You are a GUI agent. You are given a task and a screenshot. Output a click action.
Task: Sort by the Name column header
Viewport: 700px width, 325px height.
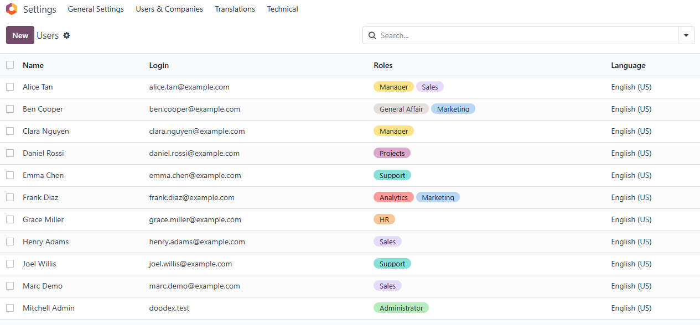33,65
